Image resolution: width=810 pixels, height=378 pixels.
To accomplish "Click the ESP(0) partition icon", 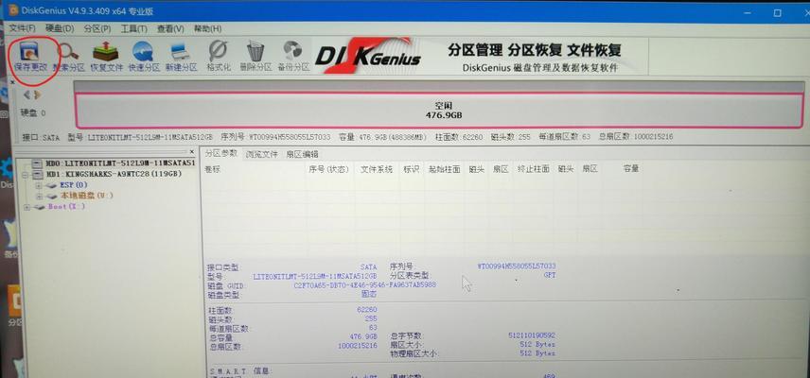I will [x=52, y=185].
